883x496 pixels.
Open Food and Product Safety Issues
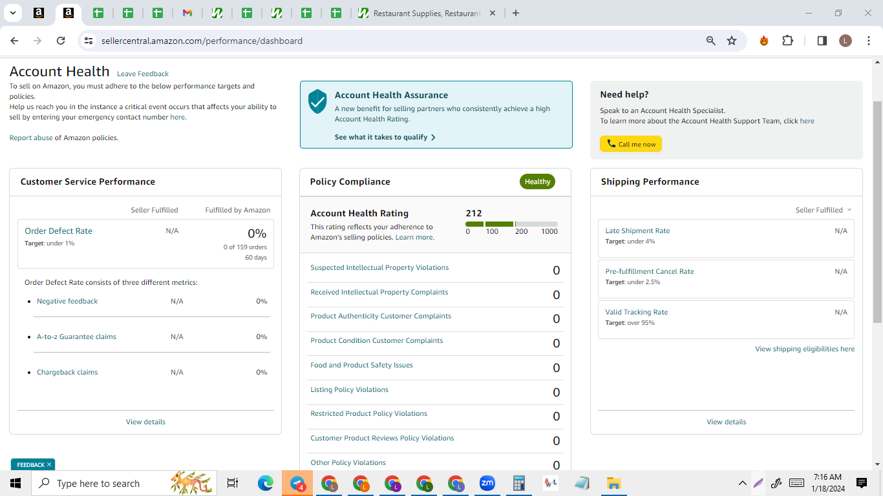pos(361,365)
